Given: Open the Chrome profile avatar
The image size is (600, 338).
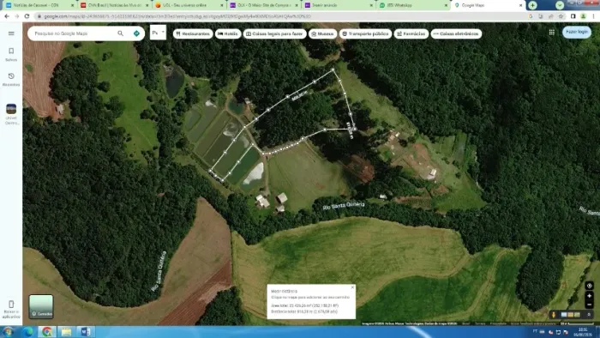Looking at the screenshot, I should (583, 16).
